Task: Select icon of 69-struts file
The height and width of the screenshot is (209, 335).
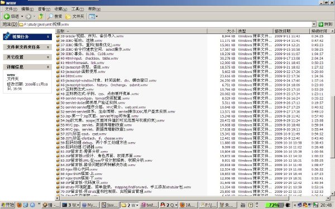Action: click(58, 187)
